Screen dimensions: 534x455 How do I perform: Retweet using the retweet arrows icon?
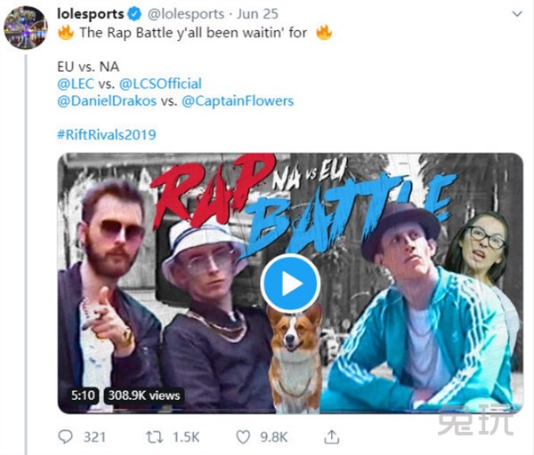(155, 437)
